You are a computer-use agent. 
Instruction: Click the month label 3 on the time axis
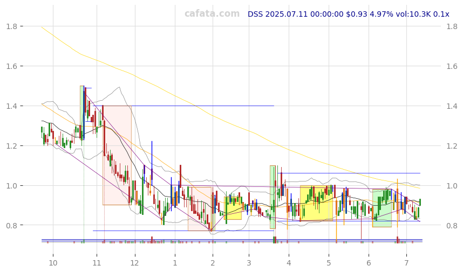[249, 263]
